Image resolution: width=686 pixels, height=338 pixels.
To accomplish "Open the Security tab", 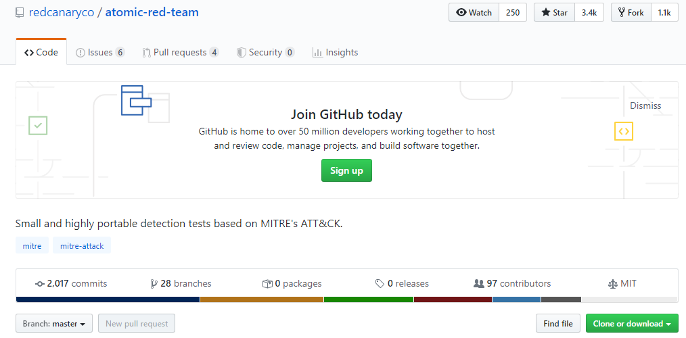I will click(x=265, y=53).
